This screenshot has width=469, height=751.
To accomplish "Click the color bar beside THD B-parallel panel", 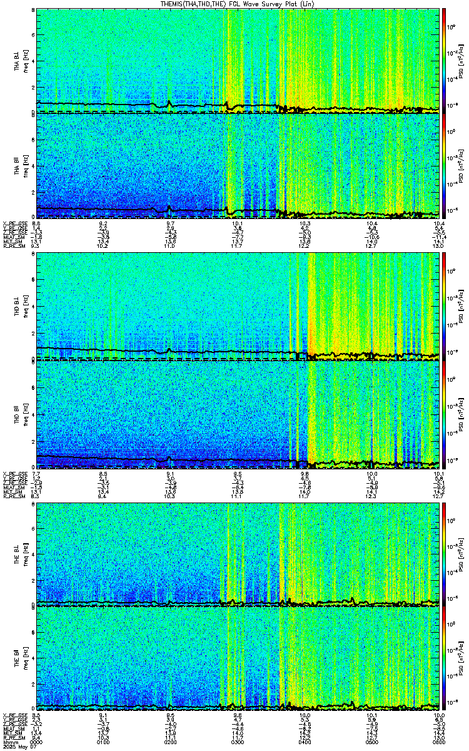I will click(445, 413).
